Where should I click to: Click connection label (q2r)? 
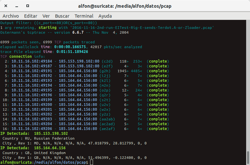pyautogui.click(x=105, y=95)
